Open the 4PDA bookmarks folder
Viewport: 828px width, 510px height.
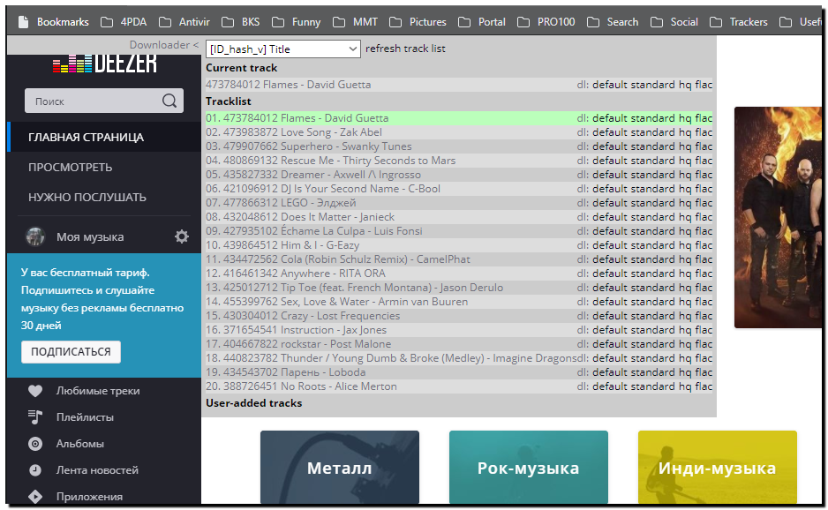click(124, 22)
